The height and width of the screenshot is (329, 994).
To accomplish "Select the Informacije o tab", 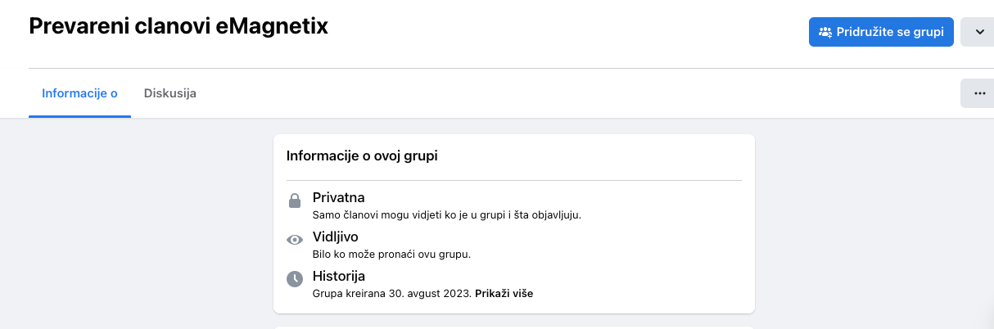I will click(79, 93).
